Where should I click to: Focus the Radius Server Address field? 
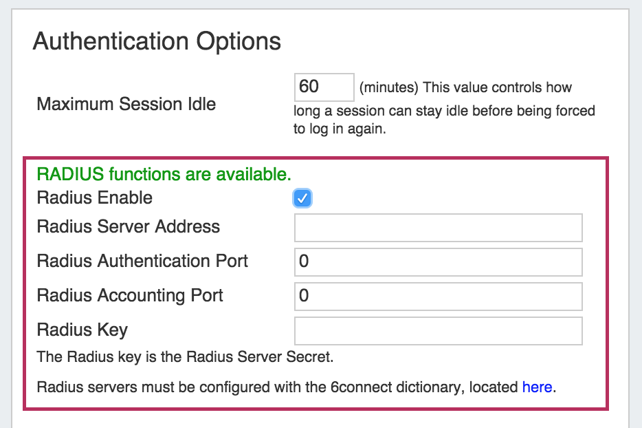[x=438, y=228]
